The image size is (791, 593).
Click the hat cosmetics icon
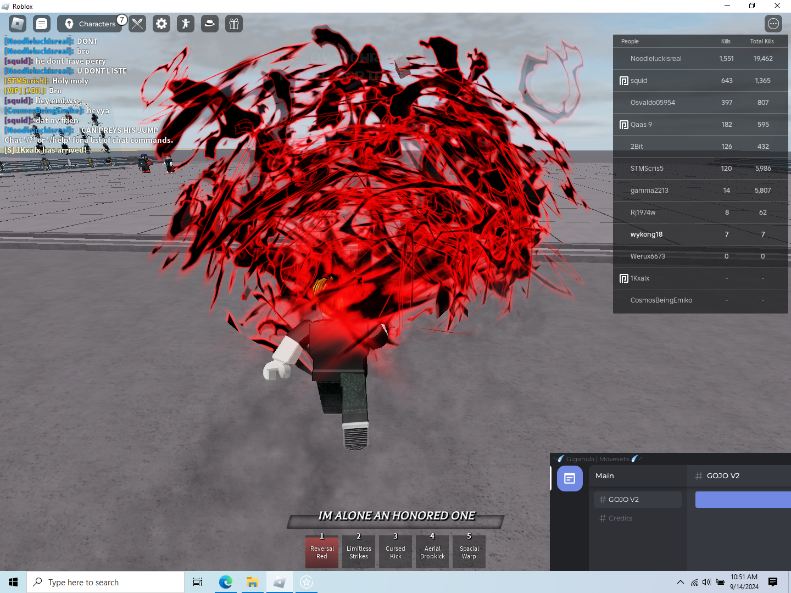tap(210, 24)
